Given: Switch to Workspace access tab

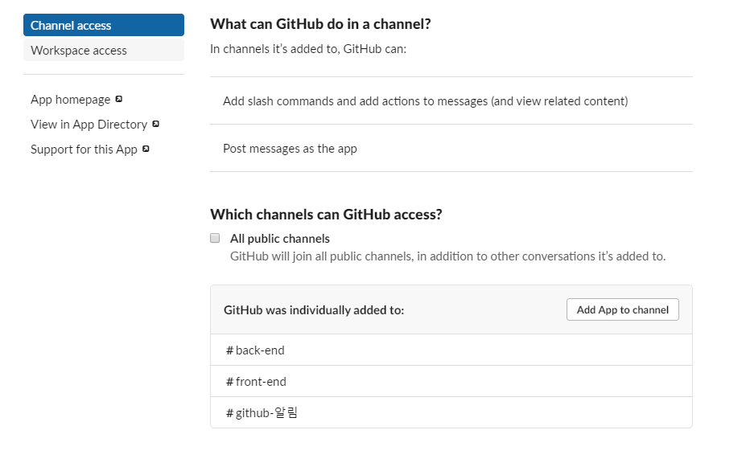Looking at the screenshot, I should [104, 51].
